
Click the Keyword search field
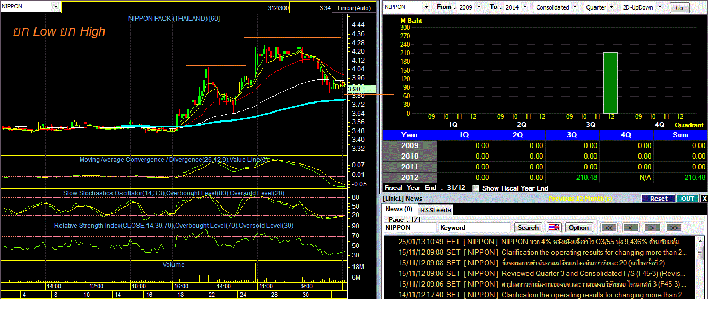pos(475,228)
